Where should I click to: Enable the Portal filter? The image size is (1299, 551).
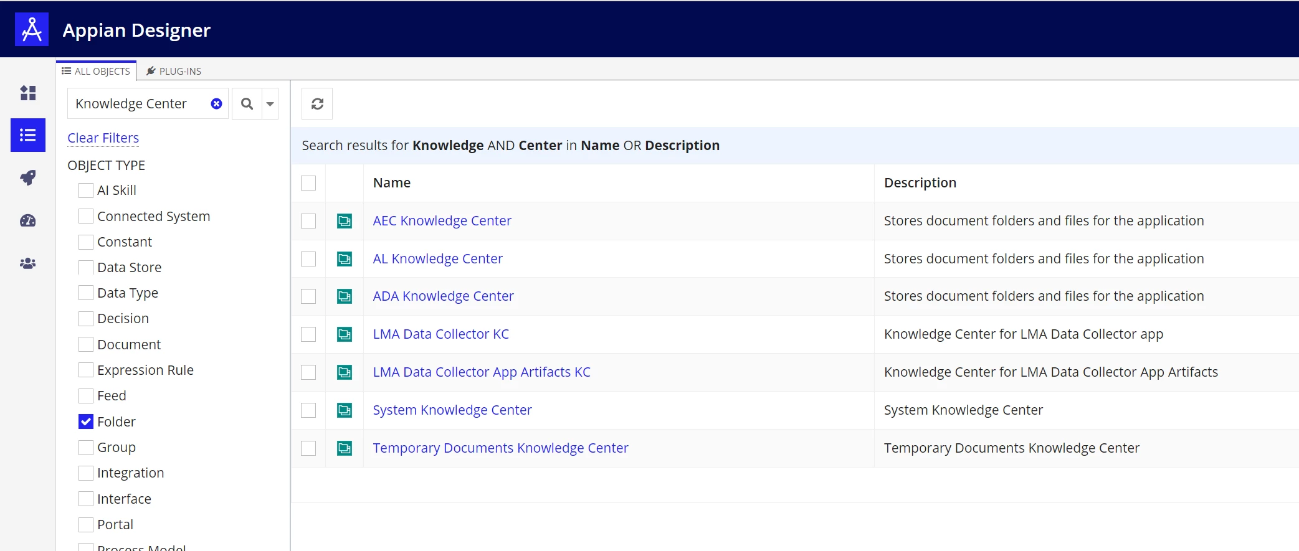tap(86, 525)
